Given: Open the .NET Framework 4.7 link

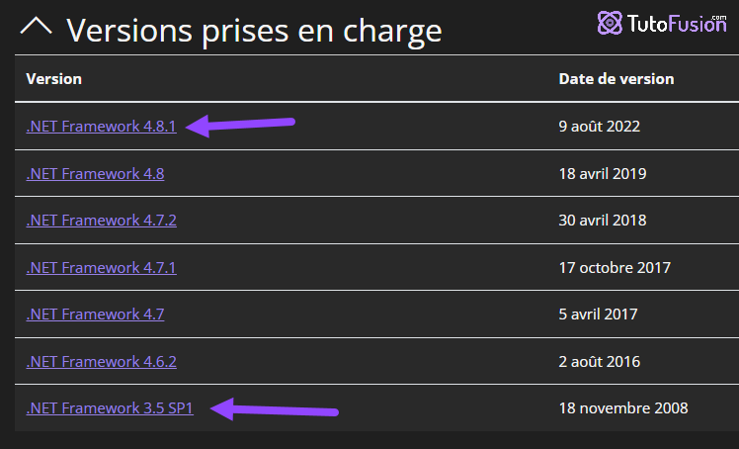Looking at the screenshot, I should 95,314.
